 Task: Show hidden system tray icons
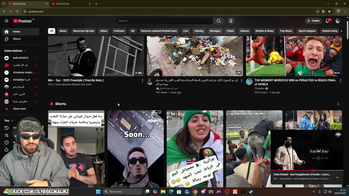(x=314, y=192)
